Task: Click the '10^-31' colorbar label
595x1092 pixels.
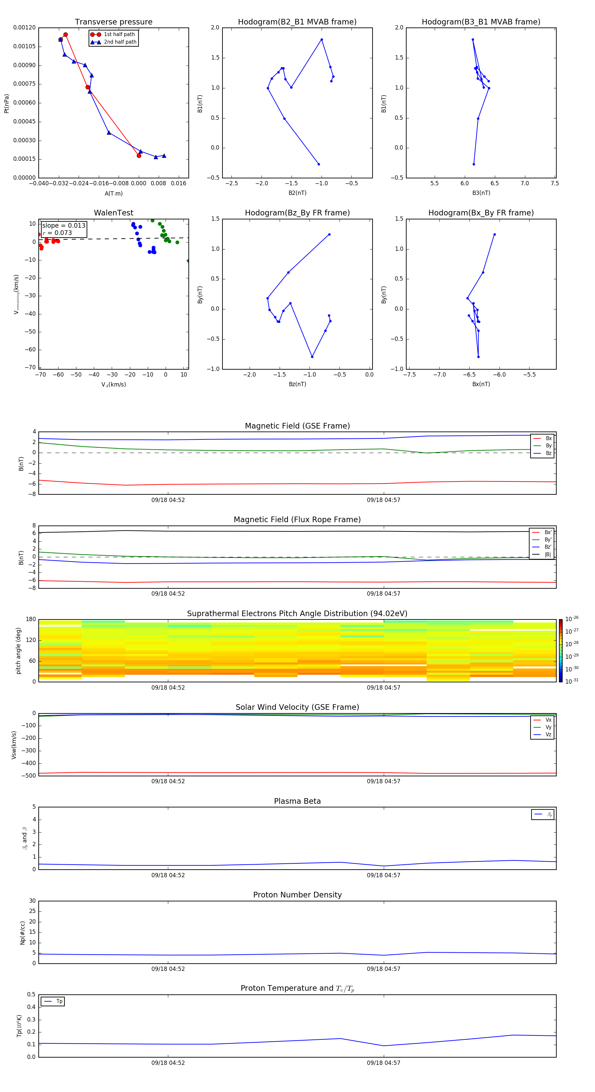Action: pyautogui.click(x=572, y=681)
